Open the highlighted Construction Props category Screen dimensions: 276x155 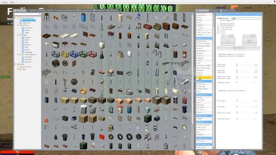click(x=28, y=20)
